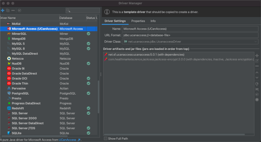The width and height of the screenshot is (261, 142).
Task: Click the globe download icon beside artifacts
Action: [257, 84]
